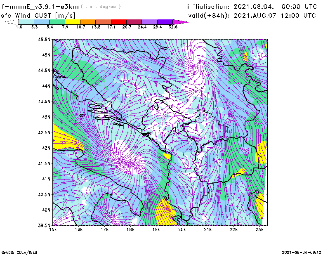
Task: Click the 'GrADS: COLA/IGES' credit text
Action: point(19,253)
